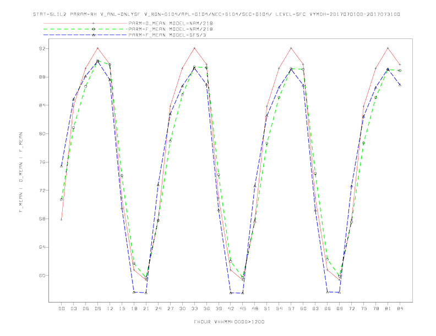This screenshot has width=436, height=336.
Task: Click x-axis tick label 27
Action: 170,309
